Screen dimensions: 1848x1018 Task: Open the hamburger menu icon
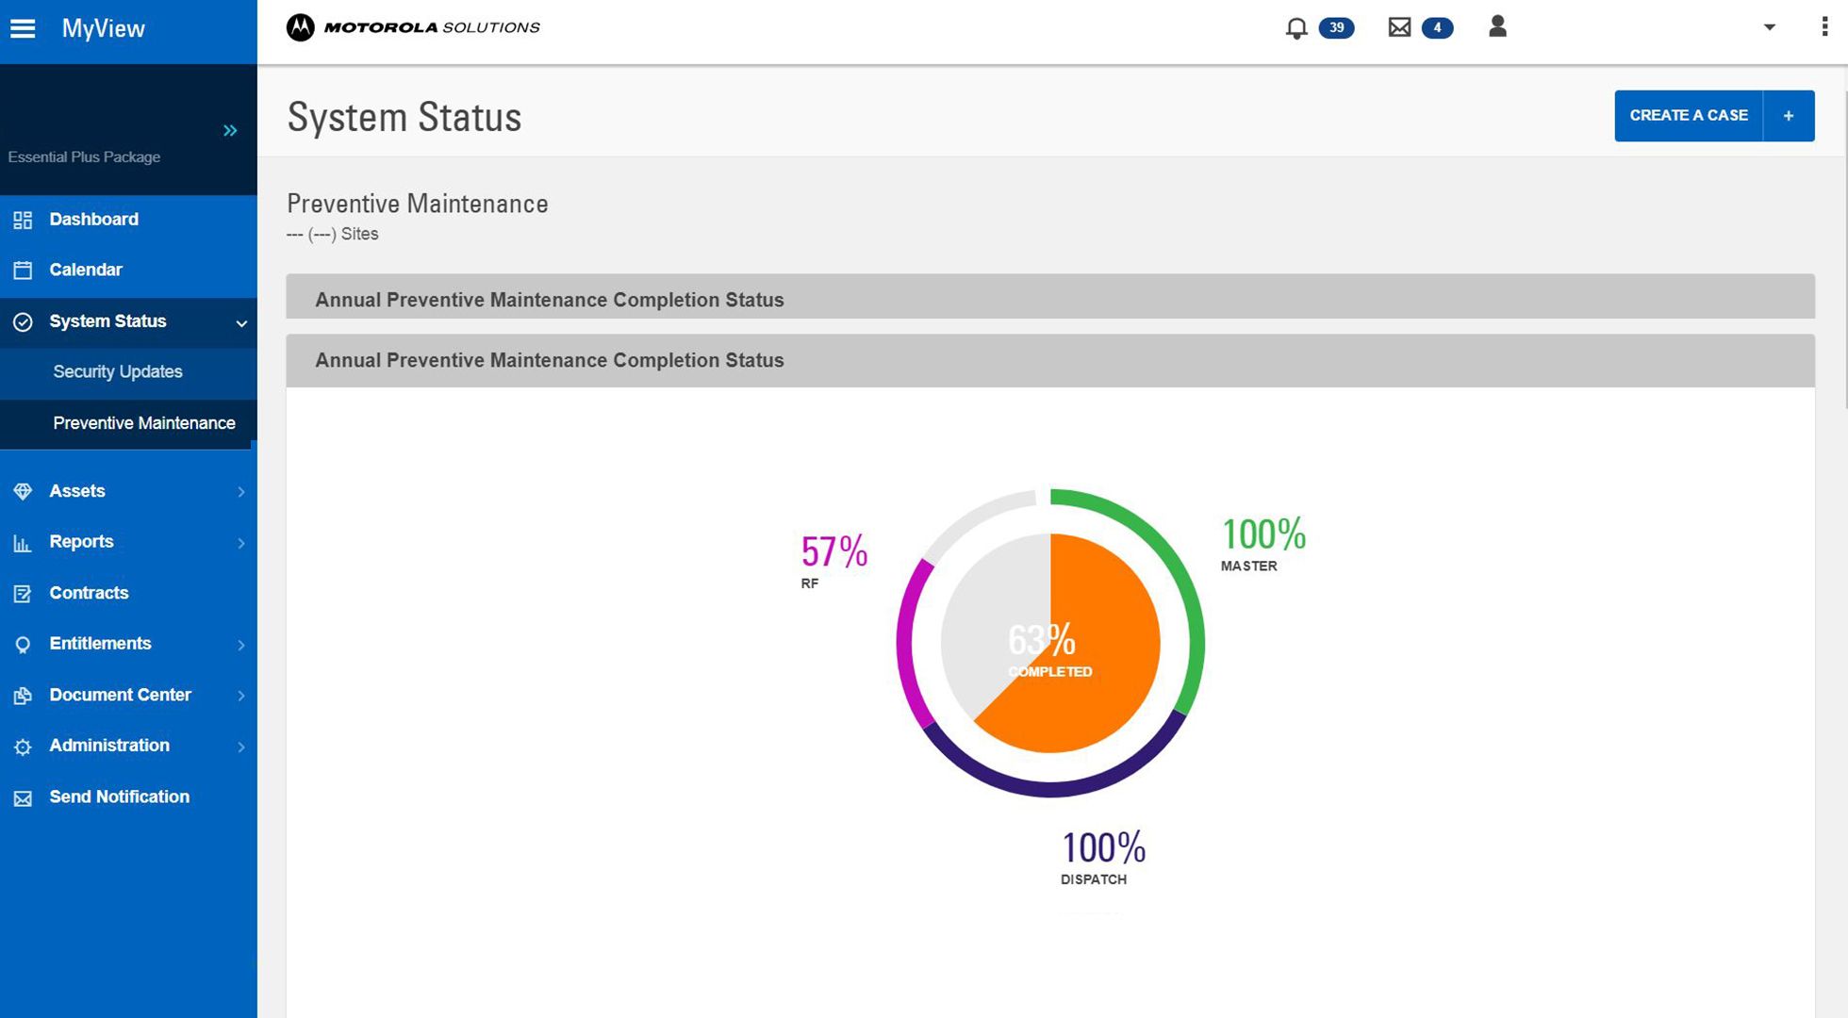[x=23, y=28]
